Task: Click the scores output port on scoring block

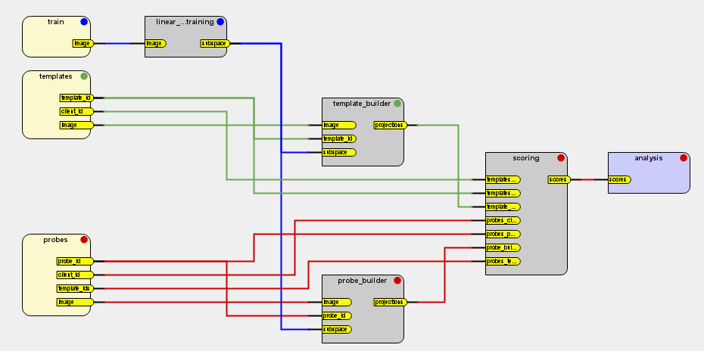Action: click(559, 179)
